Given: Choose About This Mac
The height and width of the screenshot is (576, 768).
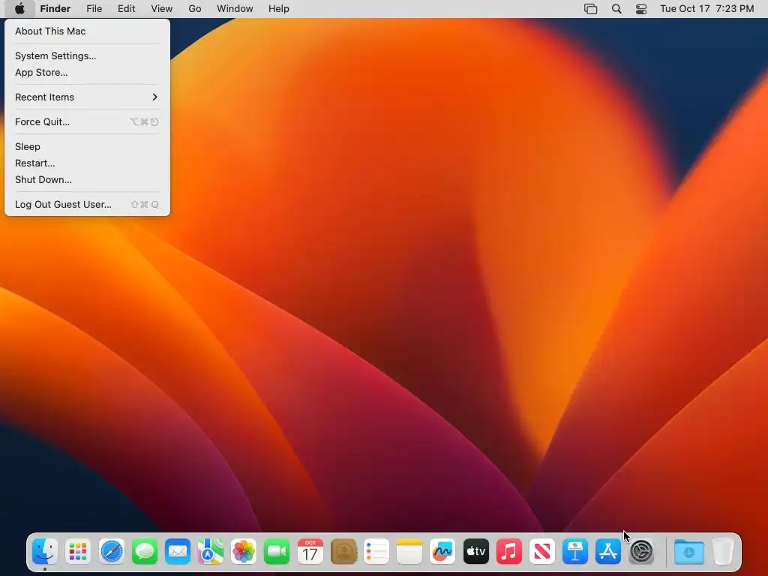Looking at the screenshot, I should [87, 31].
